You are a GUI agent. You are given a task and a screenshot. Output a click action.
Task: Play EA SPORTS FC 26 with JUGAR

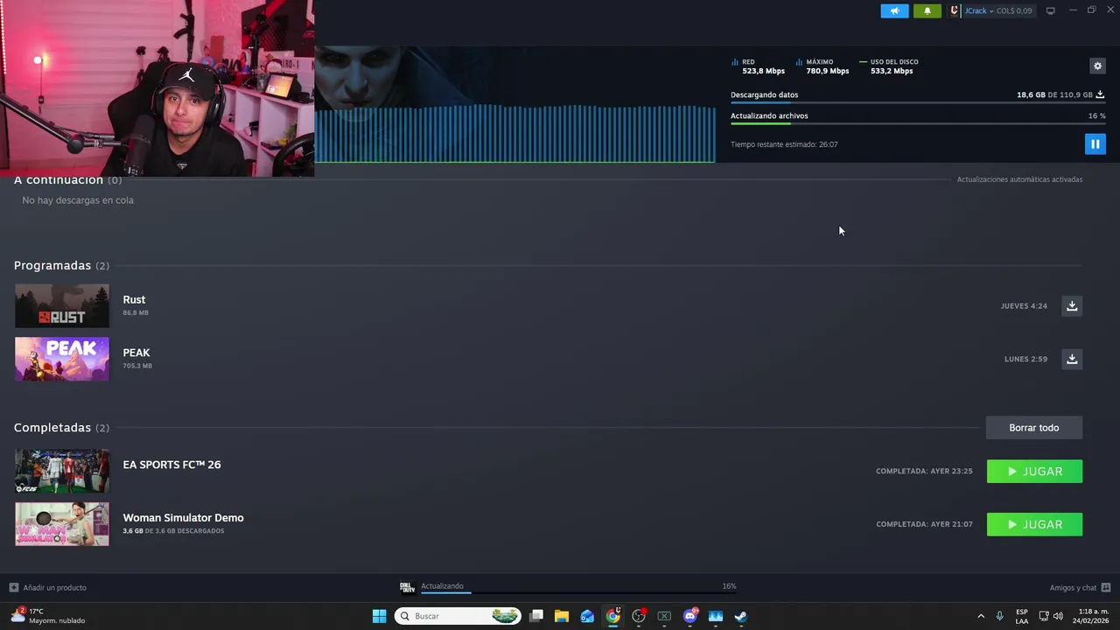pos(1034,472)
